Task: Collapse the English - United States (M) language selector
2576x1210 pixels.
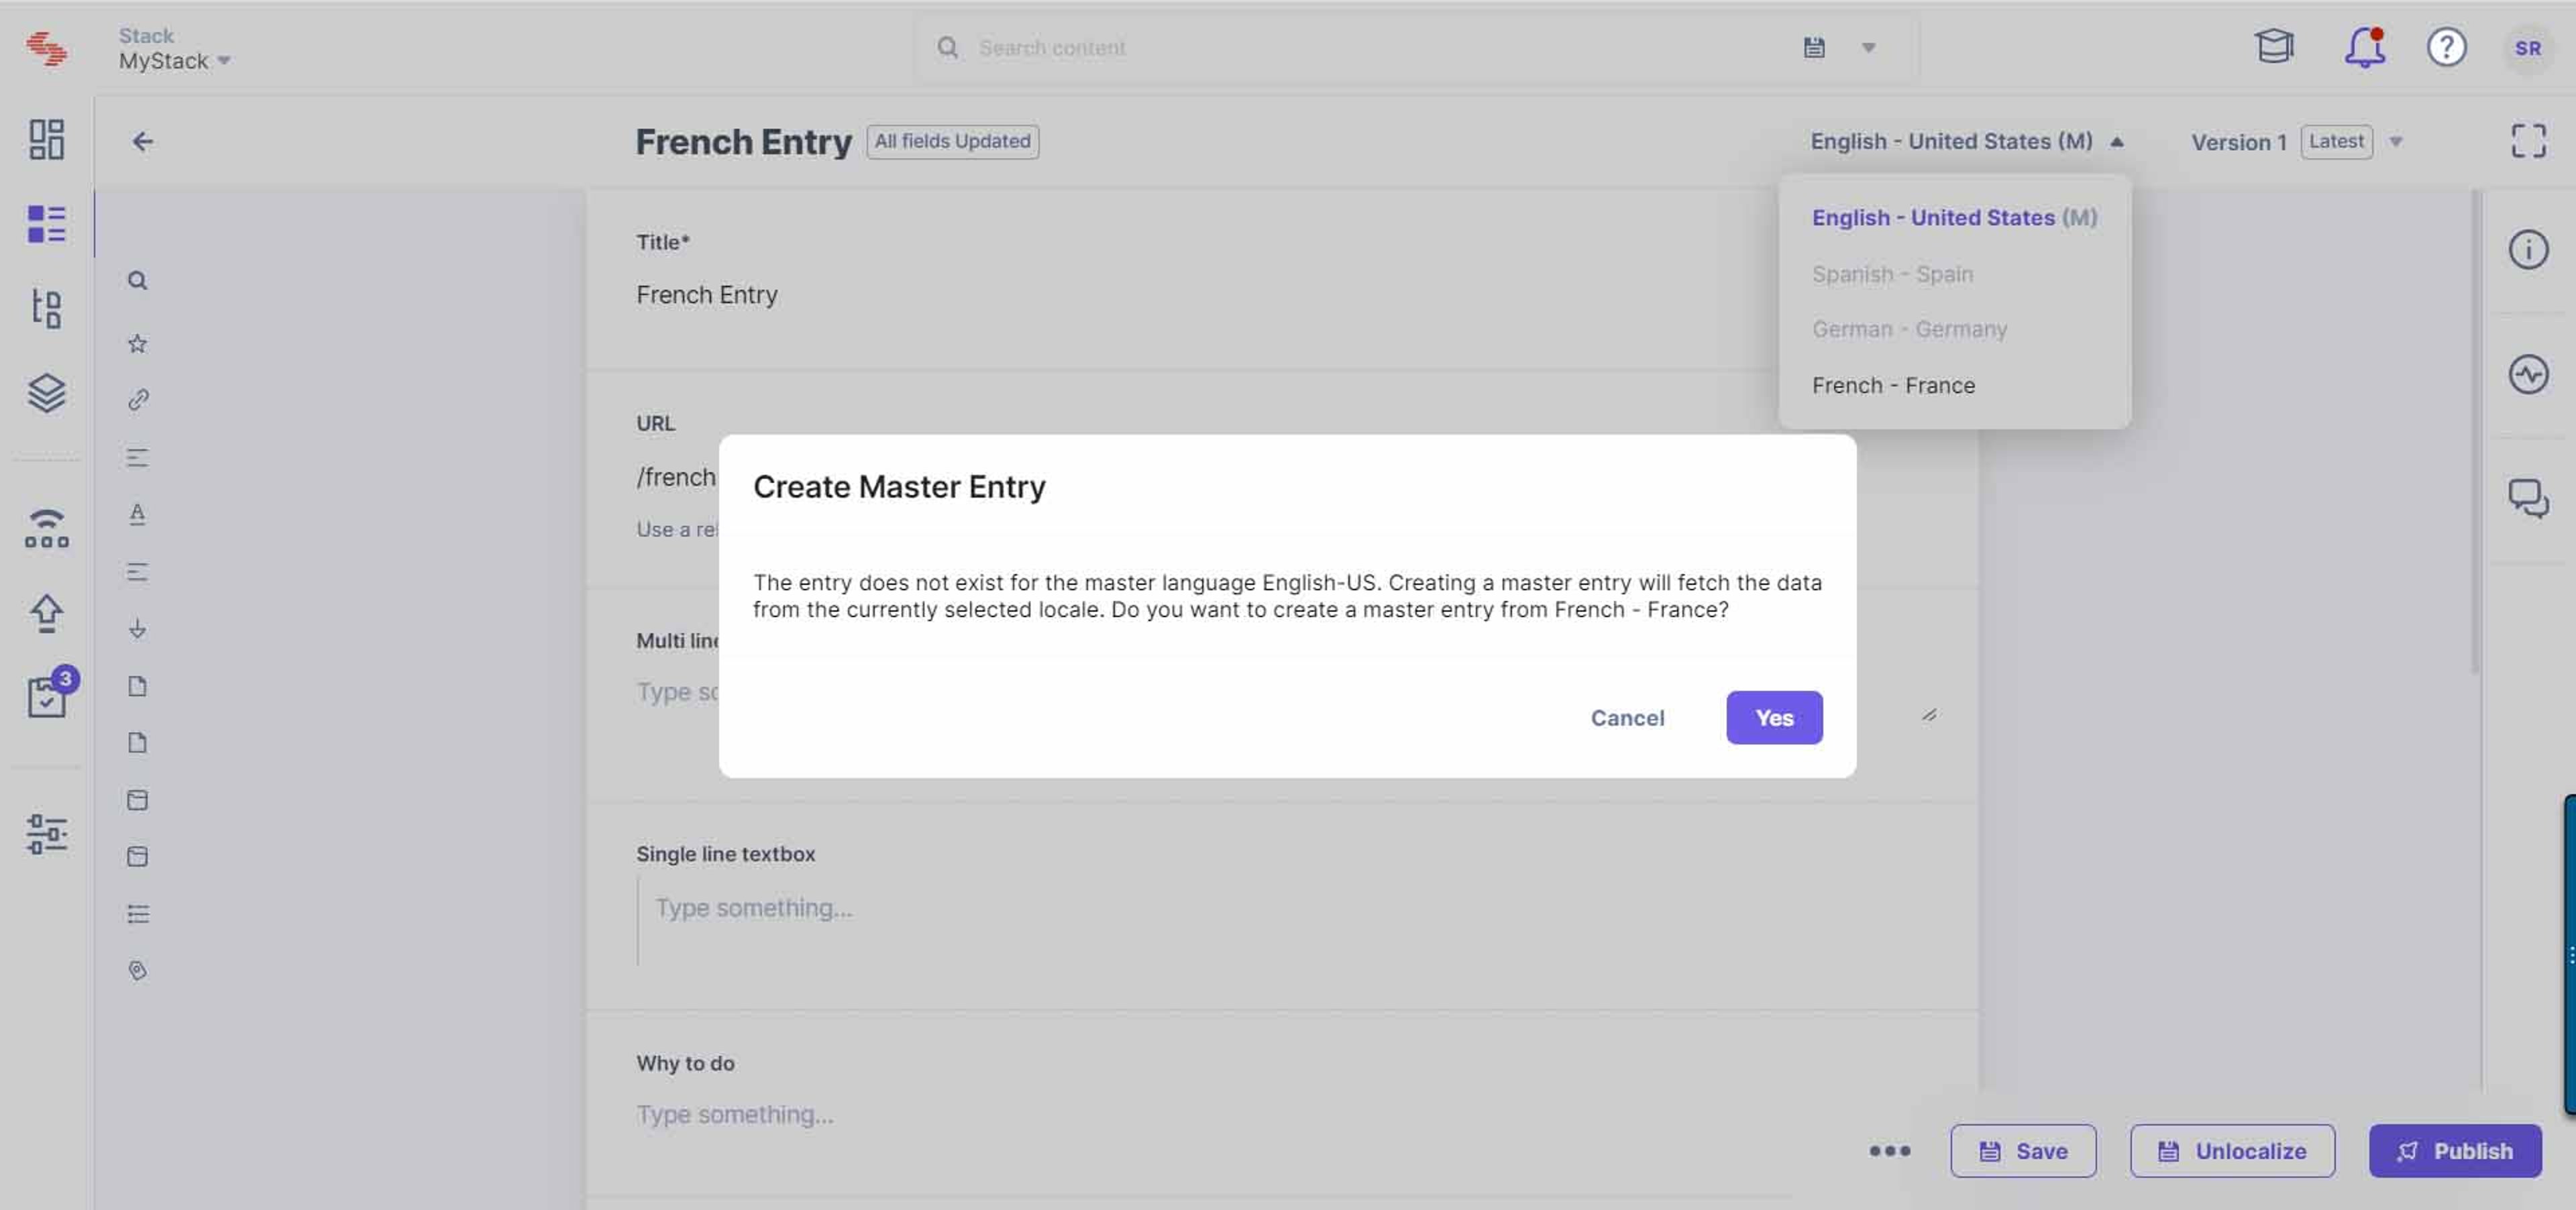Action: click(x=1967, y=141)
